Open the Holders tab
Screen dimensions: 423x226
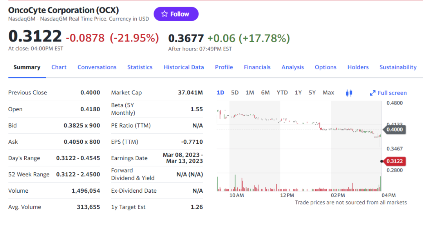click(358, 67)
